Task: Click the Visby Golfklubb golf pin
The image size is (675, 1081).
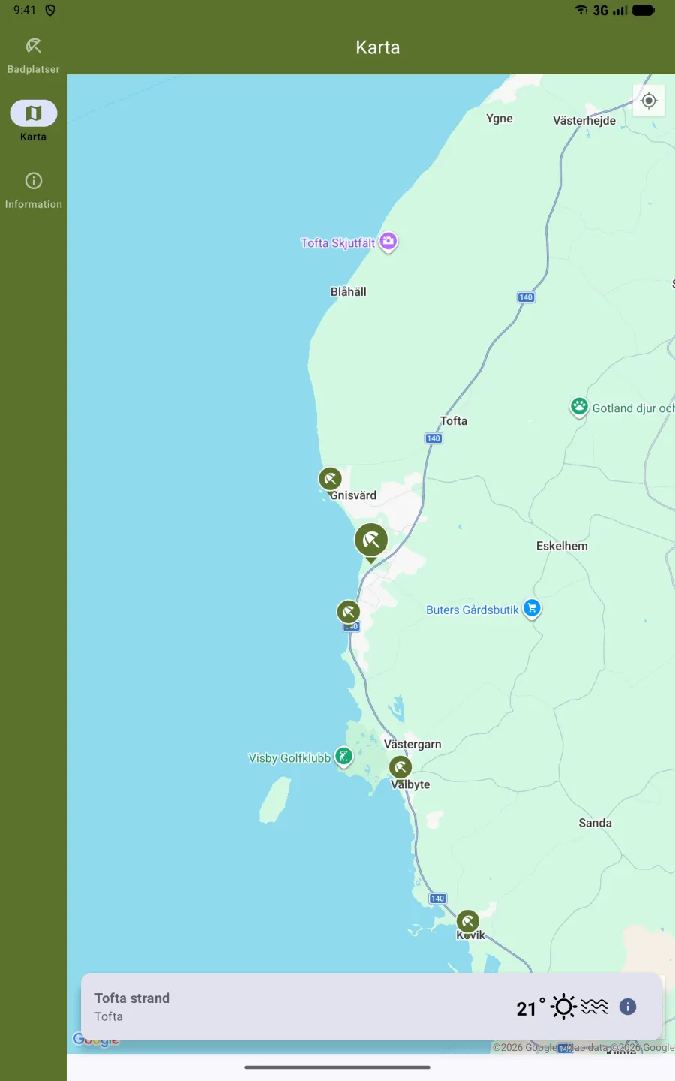Action: pos(343,757)
